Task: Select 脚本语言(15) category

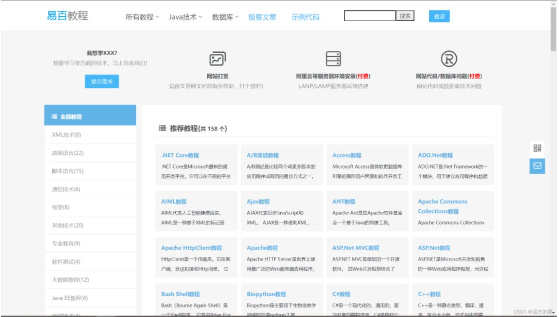Action: 90,171
